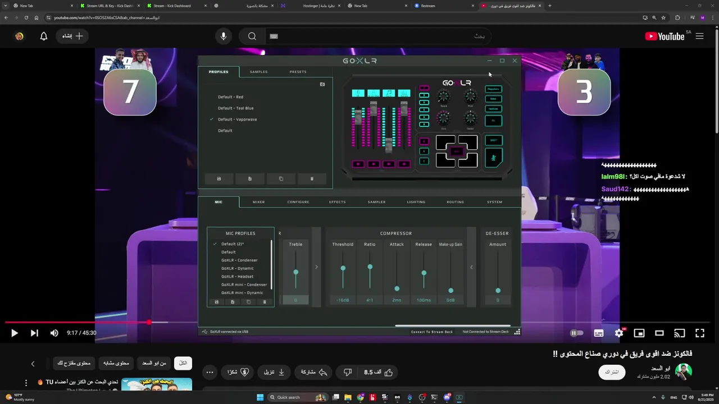The width and height of the screenshot is (719, 404).
Task: Reload the current browser page
Action: pyautogui.click(x=26, y=17)
